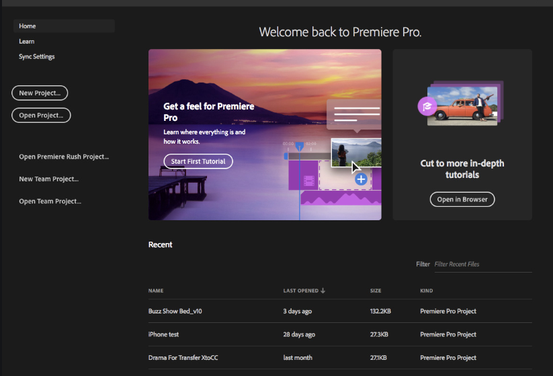
Task: Click '3 days ago' in recent list
Action: [297, 311]
